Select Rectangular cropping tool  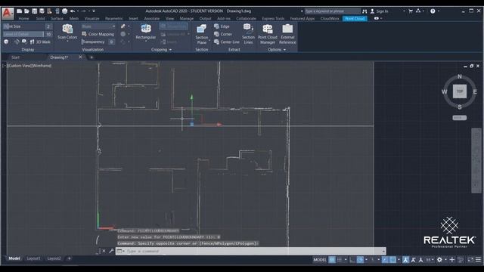click(x=146, y=32)
